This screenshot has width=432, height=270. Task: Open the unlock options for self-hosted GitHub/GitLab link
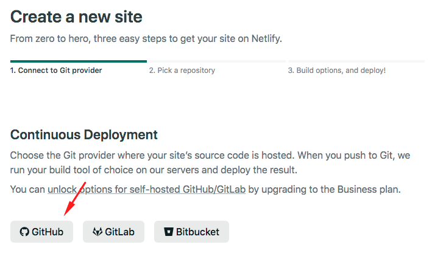click(x=147, y=190)
